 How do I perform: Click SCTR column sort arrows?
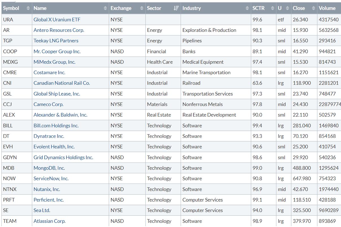[272, 8]
